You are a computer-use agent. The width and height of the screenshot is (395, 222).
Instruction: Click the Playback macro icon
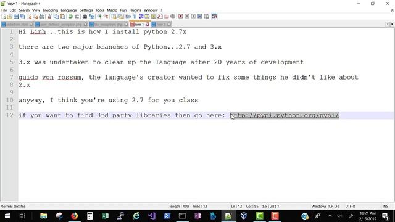click(193, 17)
